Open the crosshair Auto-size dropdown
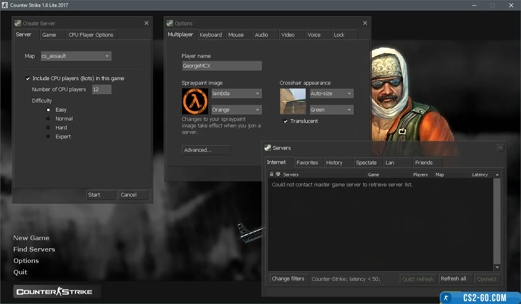Screen dimensions: 521x304 [331, 94]
